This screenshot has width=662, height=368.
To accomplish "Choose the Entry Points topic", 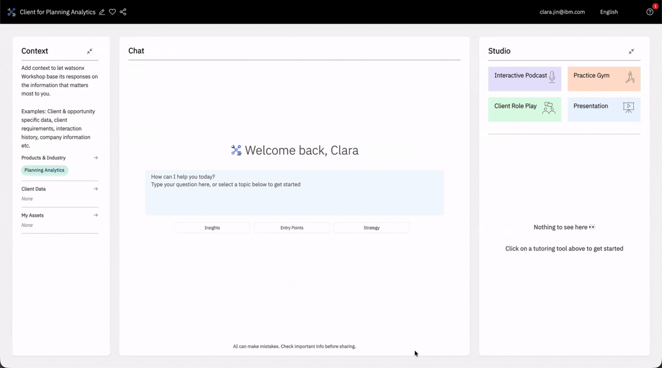I will tap(292, 228).
